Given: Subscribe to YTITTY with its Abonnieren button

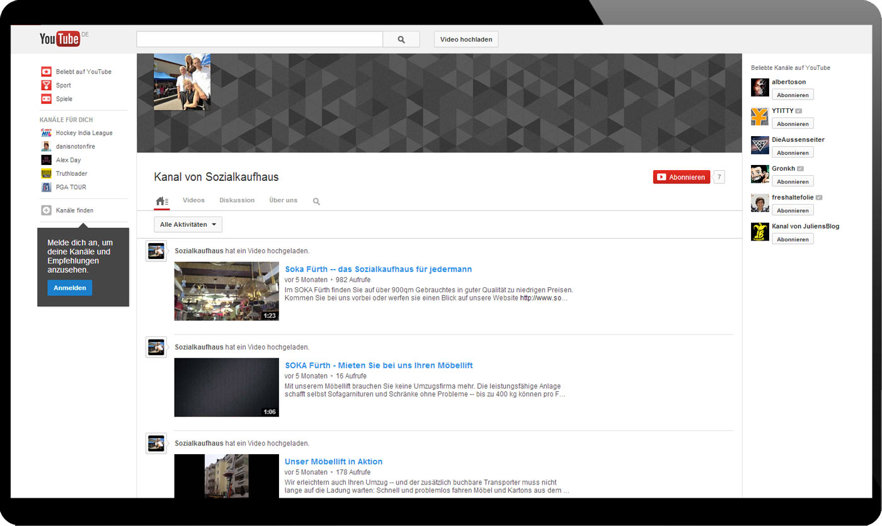Looking at the screenshot, I should 792,124.
